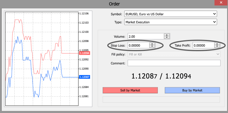This screenshot has height=113, width=228.
Task: Close the Order dialog window
Action: [x=221, y=3]
